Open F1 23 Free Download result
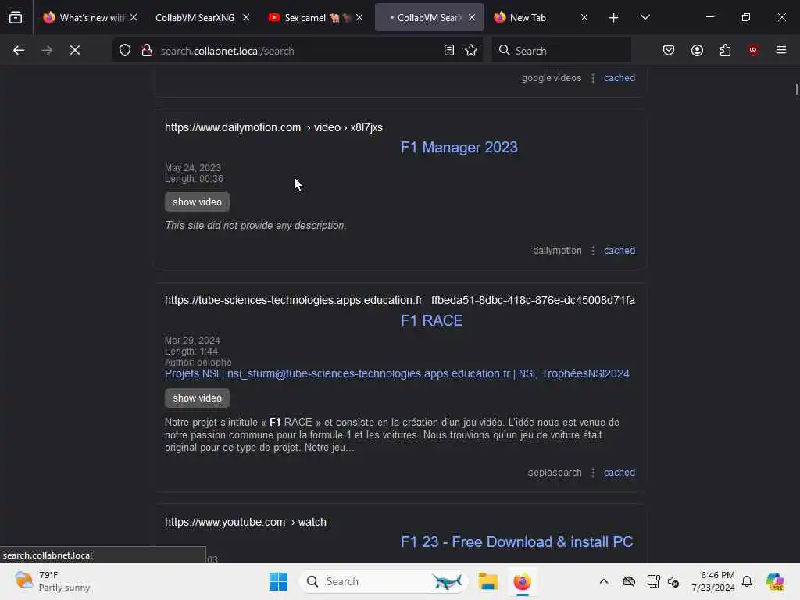This screenshot has width=800, height=600. (x=516, y=541)
